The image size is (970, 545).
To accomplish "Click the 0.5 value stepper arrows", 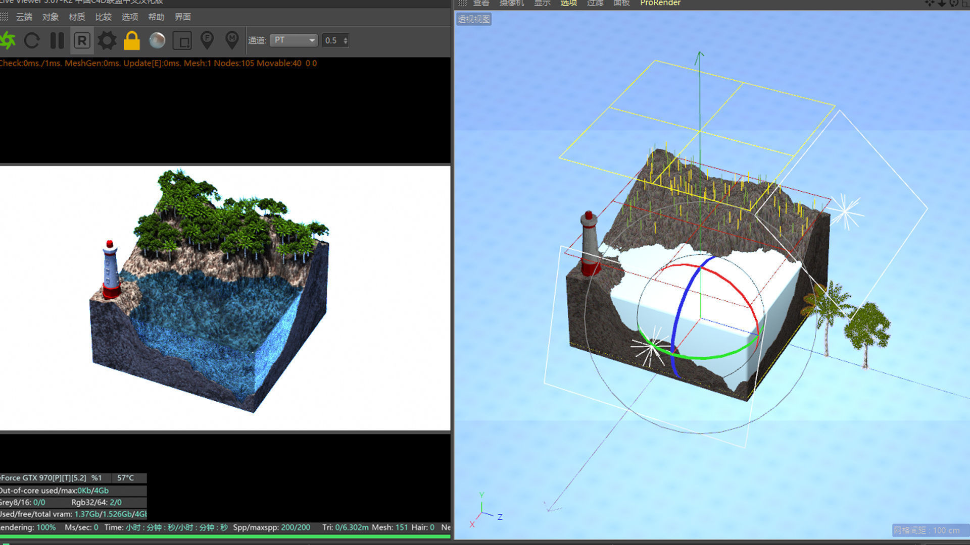I will (x=346, y=40).
